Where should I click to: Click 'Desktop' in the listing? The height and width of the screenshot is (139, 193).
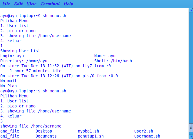pyautogui.click(x=44, y=131)
